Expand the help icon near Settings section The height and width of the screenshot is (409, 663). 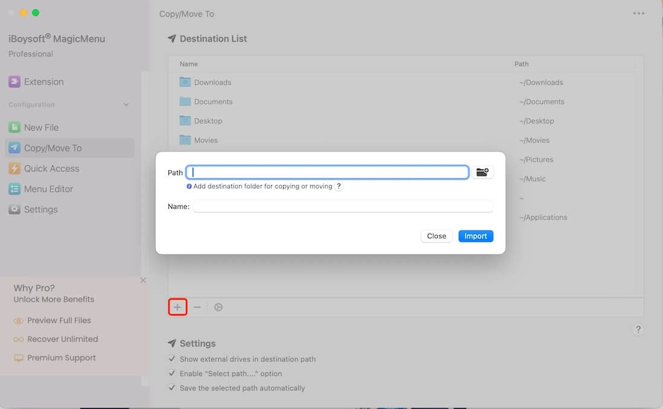638,329
